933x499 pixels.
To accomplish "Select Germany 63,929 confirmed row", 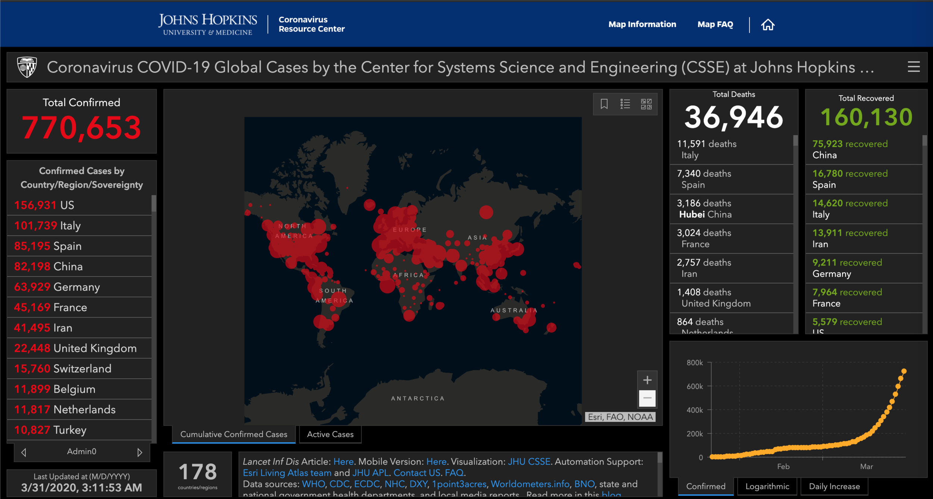I will click(x=79, y=287).
